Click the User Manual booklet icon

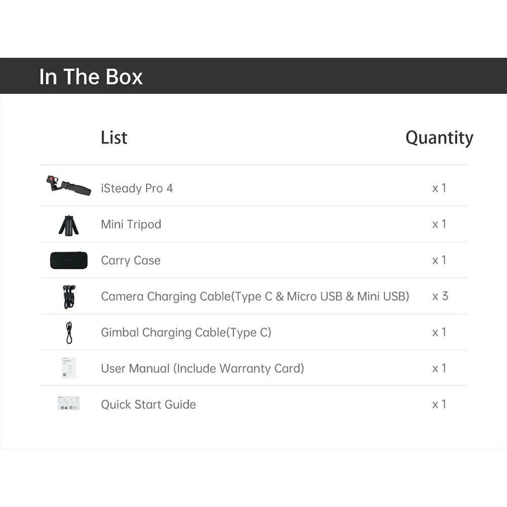[68, 368]
